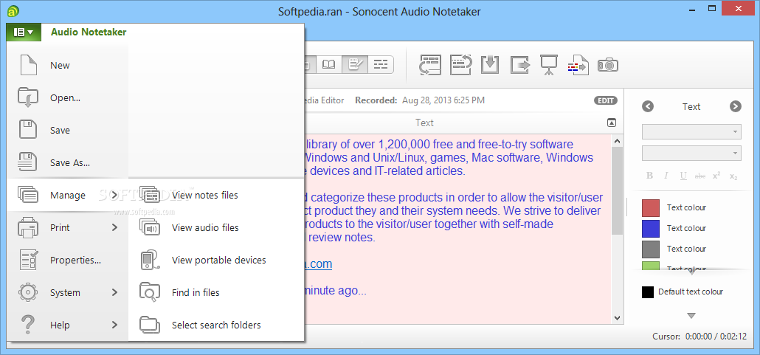Expand the System submenu arrow
The width and height of the screenshot is (760, 355).
pyautogui.click(x=114, y=292)
